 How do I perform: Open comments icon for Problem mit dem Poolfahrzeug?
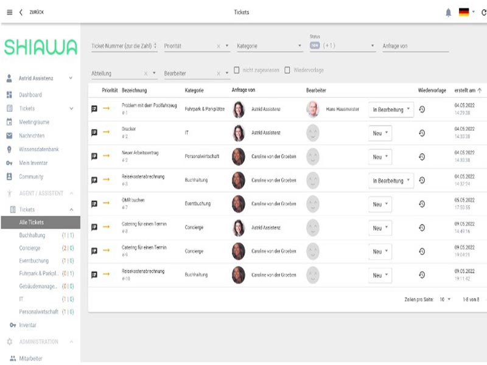point(94,109)
